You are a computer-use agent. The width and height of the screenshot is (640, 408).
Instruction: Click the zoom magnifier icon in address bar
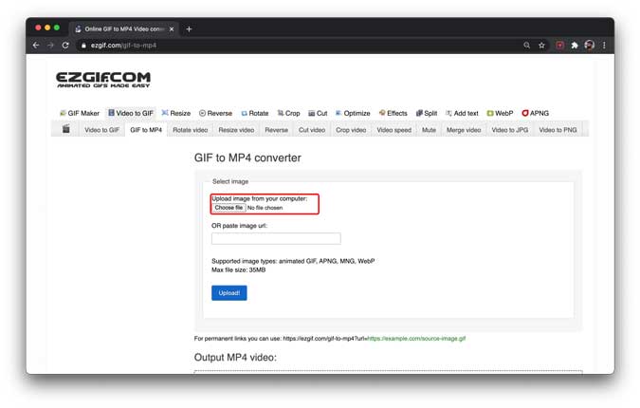coord(527,46)
